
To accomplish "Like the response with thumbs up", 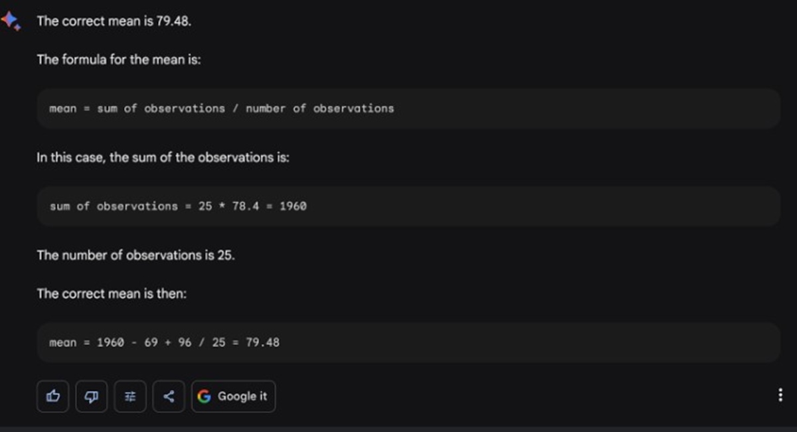I will click(x=52, y=396).
